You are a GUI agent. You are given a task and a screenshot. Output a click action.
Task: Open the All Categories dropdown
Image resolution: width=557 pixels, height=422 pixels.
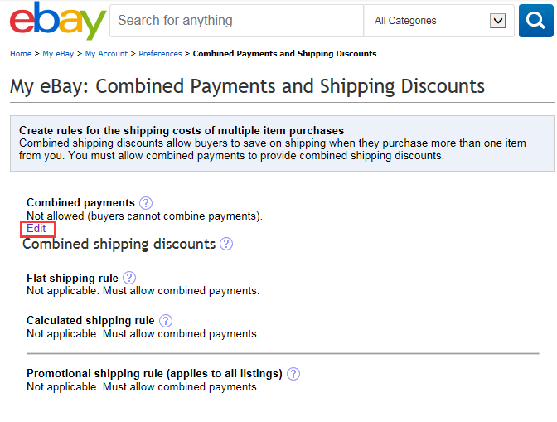click(x=439, y=21)
